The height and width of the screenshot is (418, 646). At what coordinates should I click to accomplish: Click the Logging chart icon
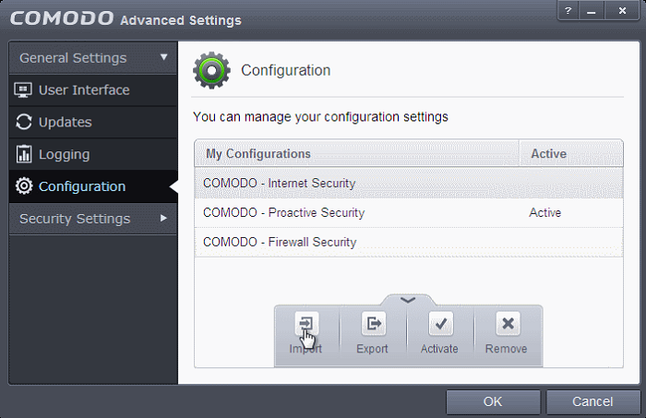[x=23, y=154]
